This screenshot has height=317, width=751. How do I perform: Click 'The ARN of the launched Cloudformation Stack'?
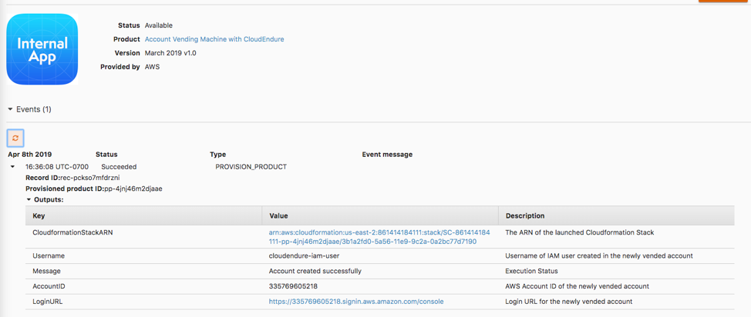(x=580, y=232)
